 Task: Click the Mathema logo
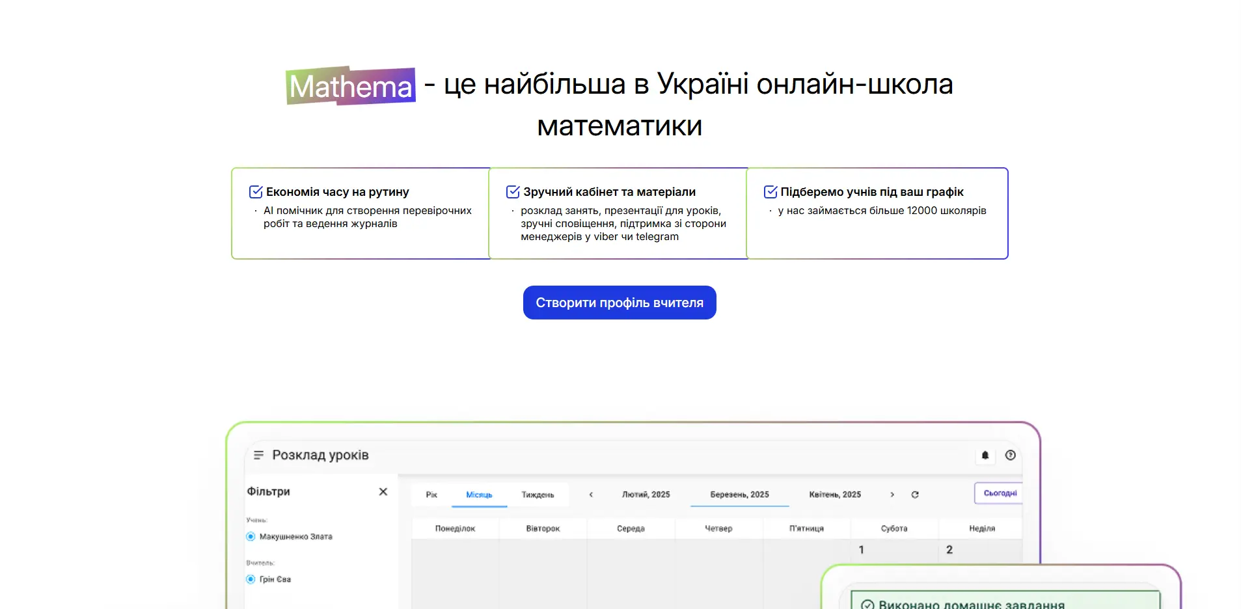349,86
